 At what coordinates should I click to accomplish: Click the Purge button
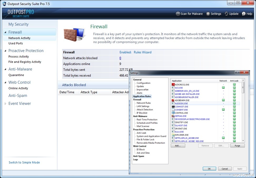[237, 146]
